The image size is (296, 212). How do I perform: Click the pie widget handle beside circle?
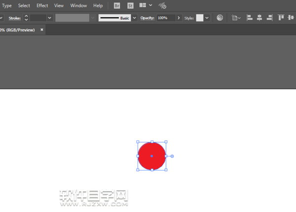(172, 156)
